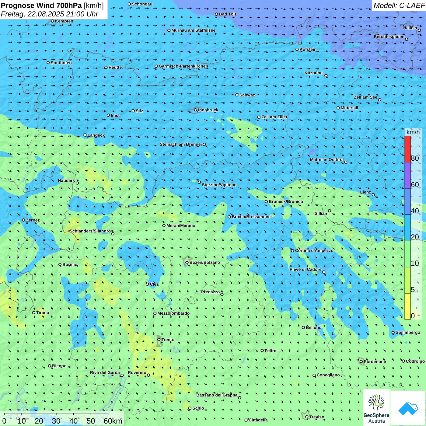Click the "Garmisch-Partenkirchen" label
The height and width of the screenshot is (426, 426).
pyautogui.click(x=183, y=66)
